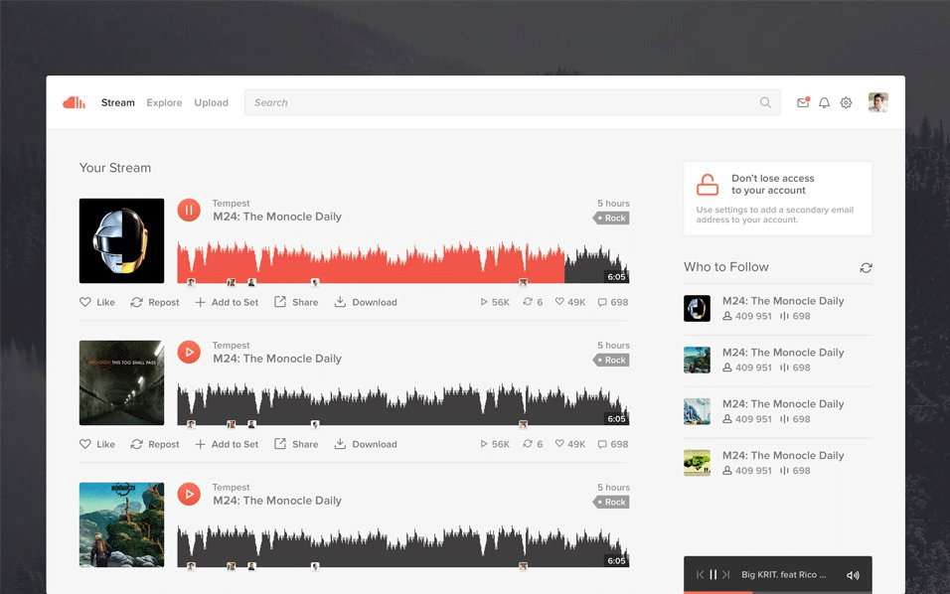Add the first track to a set

[227, 302]
